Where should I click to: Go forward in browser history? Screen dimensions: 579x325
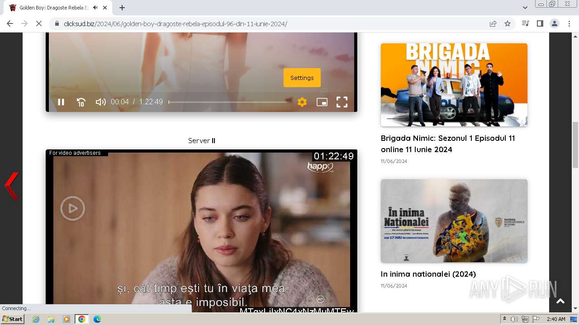[24, 23]
